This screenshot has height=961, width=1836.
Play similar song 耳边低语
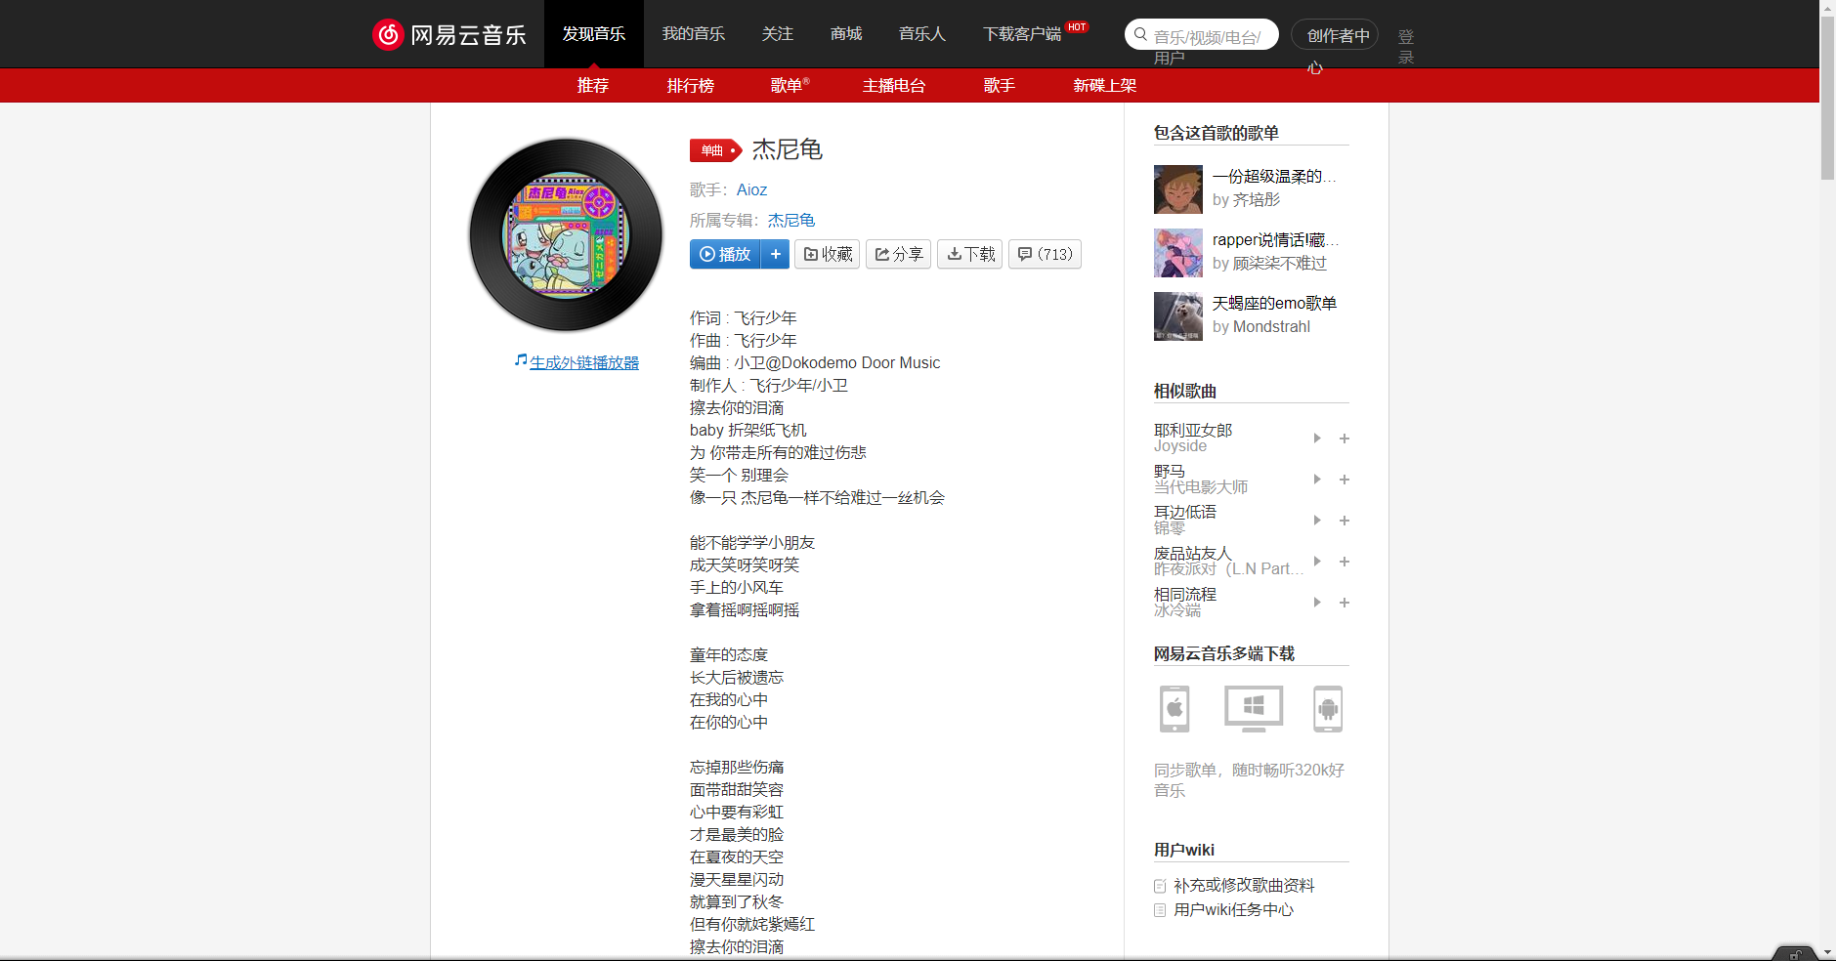(x=1317, y=520)
